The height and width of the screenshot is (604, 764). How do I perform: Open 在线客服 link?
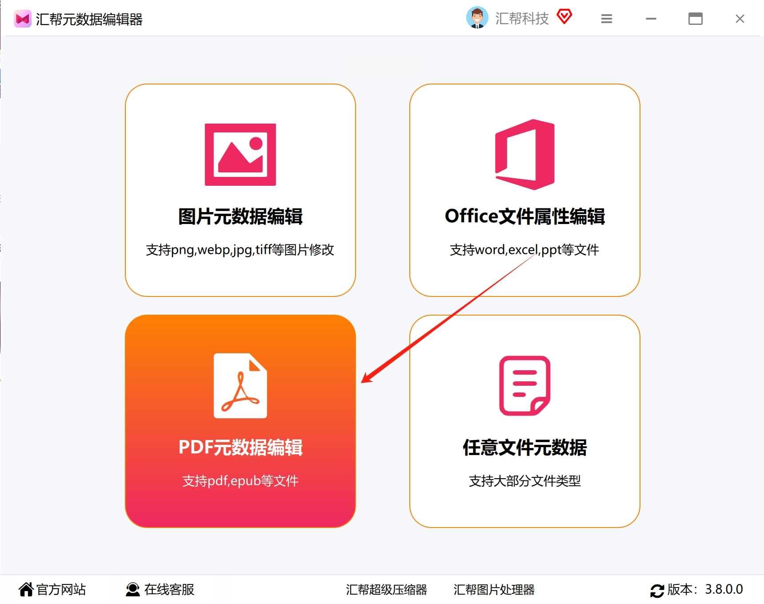[169, 589]
